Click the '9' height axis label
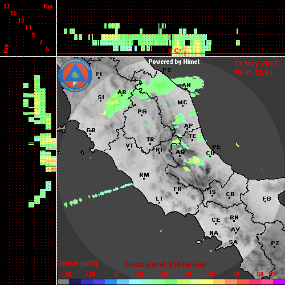285x285 pixels. (34, 35)
